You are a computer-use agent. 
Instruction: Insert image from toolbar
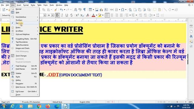point(97,10)
